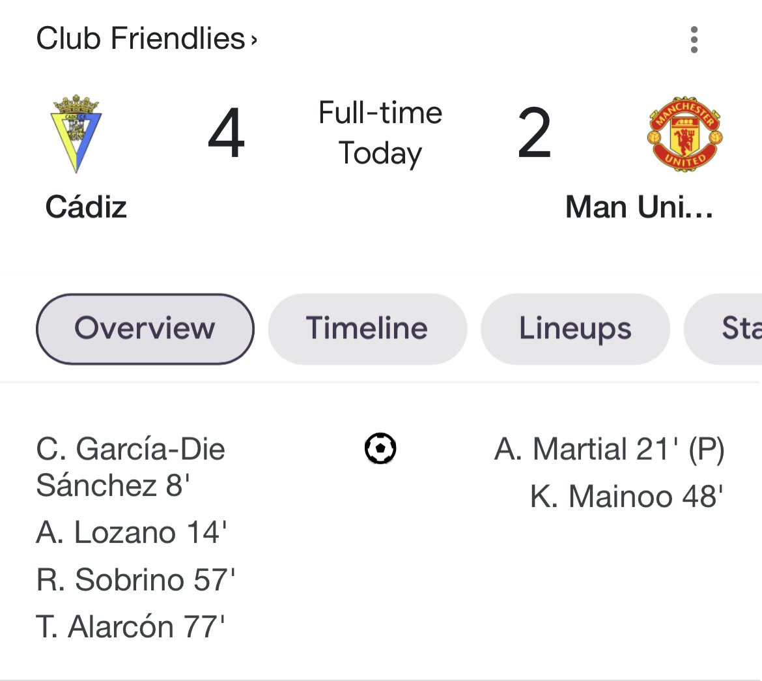
Task: Open the Cádiz team name link
Action: point(86,207)
